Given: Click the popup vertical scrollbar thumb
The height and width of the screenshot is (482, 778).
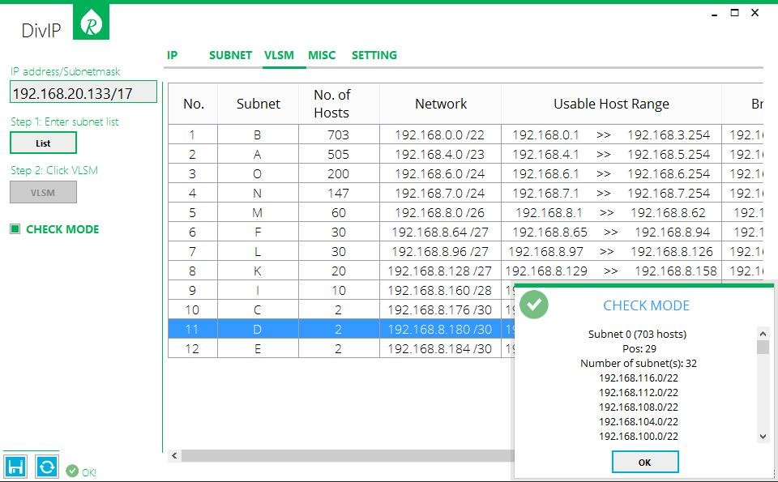Looking at the screenshot, I should [763, 347].
